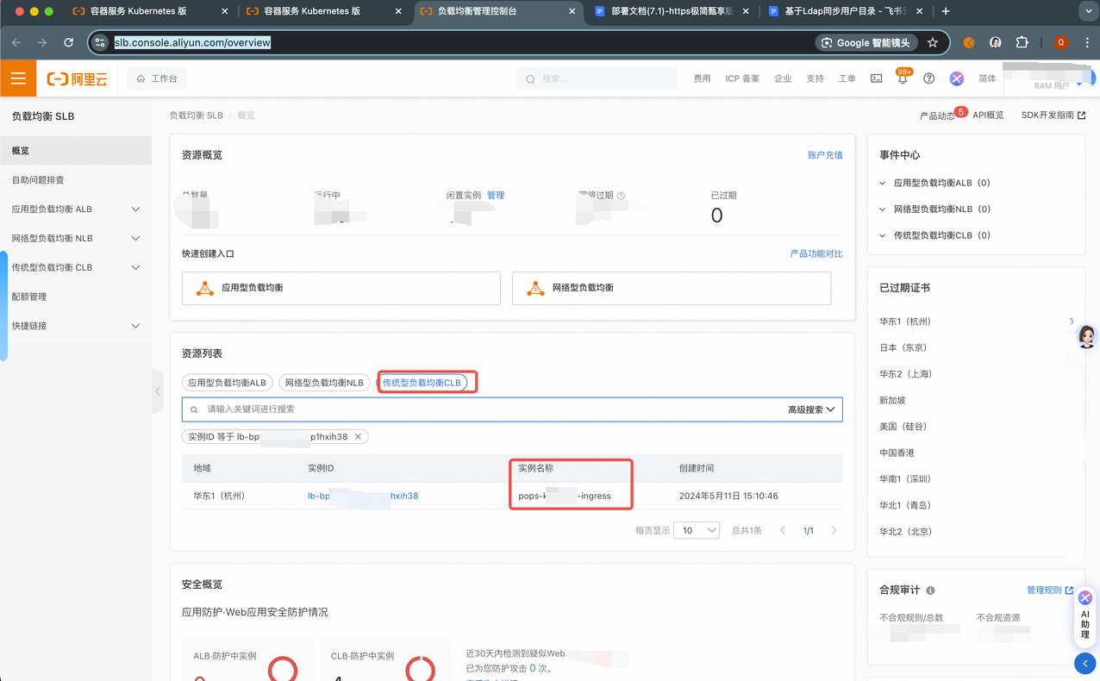1100x681 pixels.
Task: Click the info icon beside 合规审计
Action: pos(930,590)
